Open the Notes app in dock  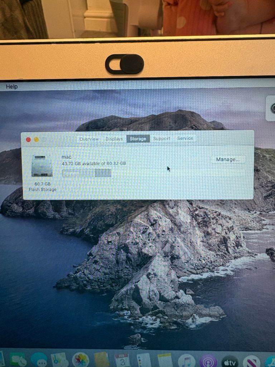[165, 360]
